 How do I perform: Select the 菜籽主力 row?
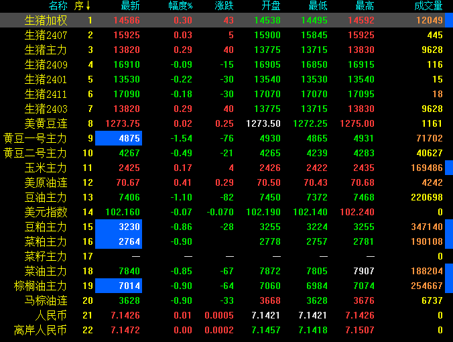[226, 256]
